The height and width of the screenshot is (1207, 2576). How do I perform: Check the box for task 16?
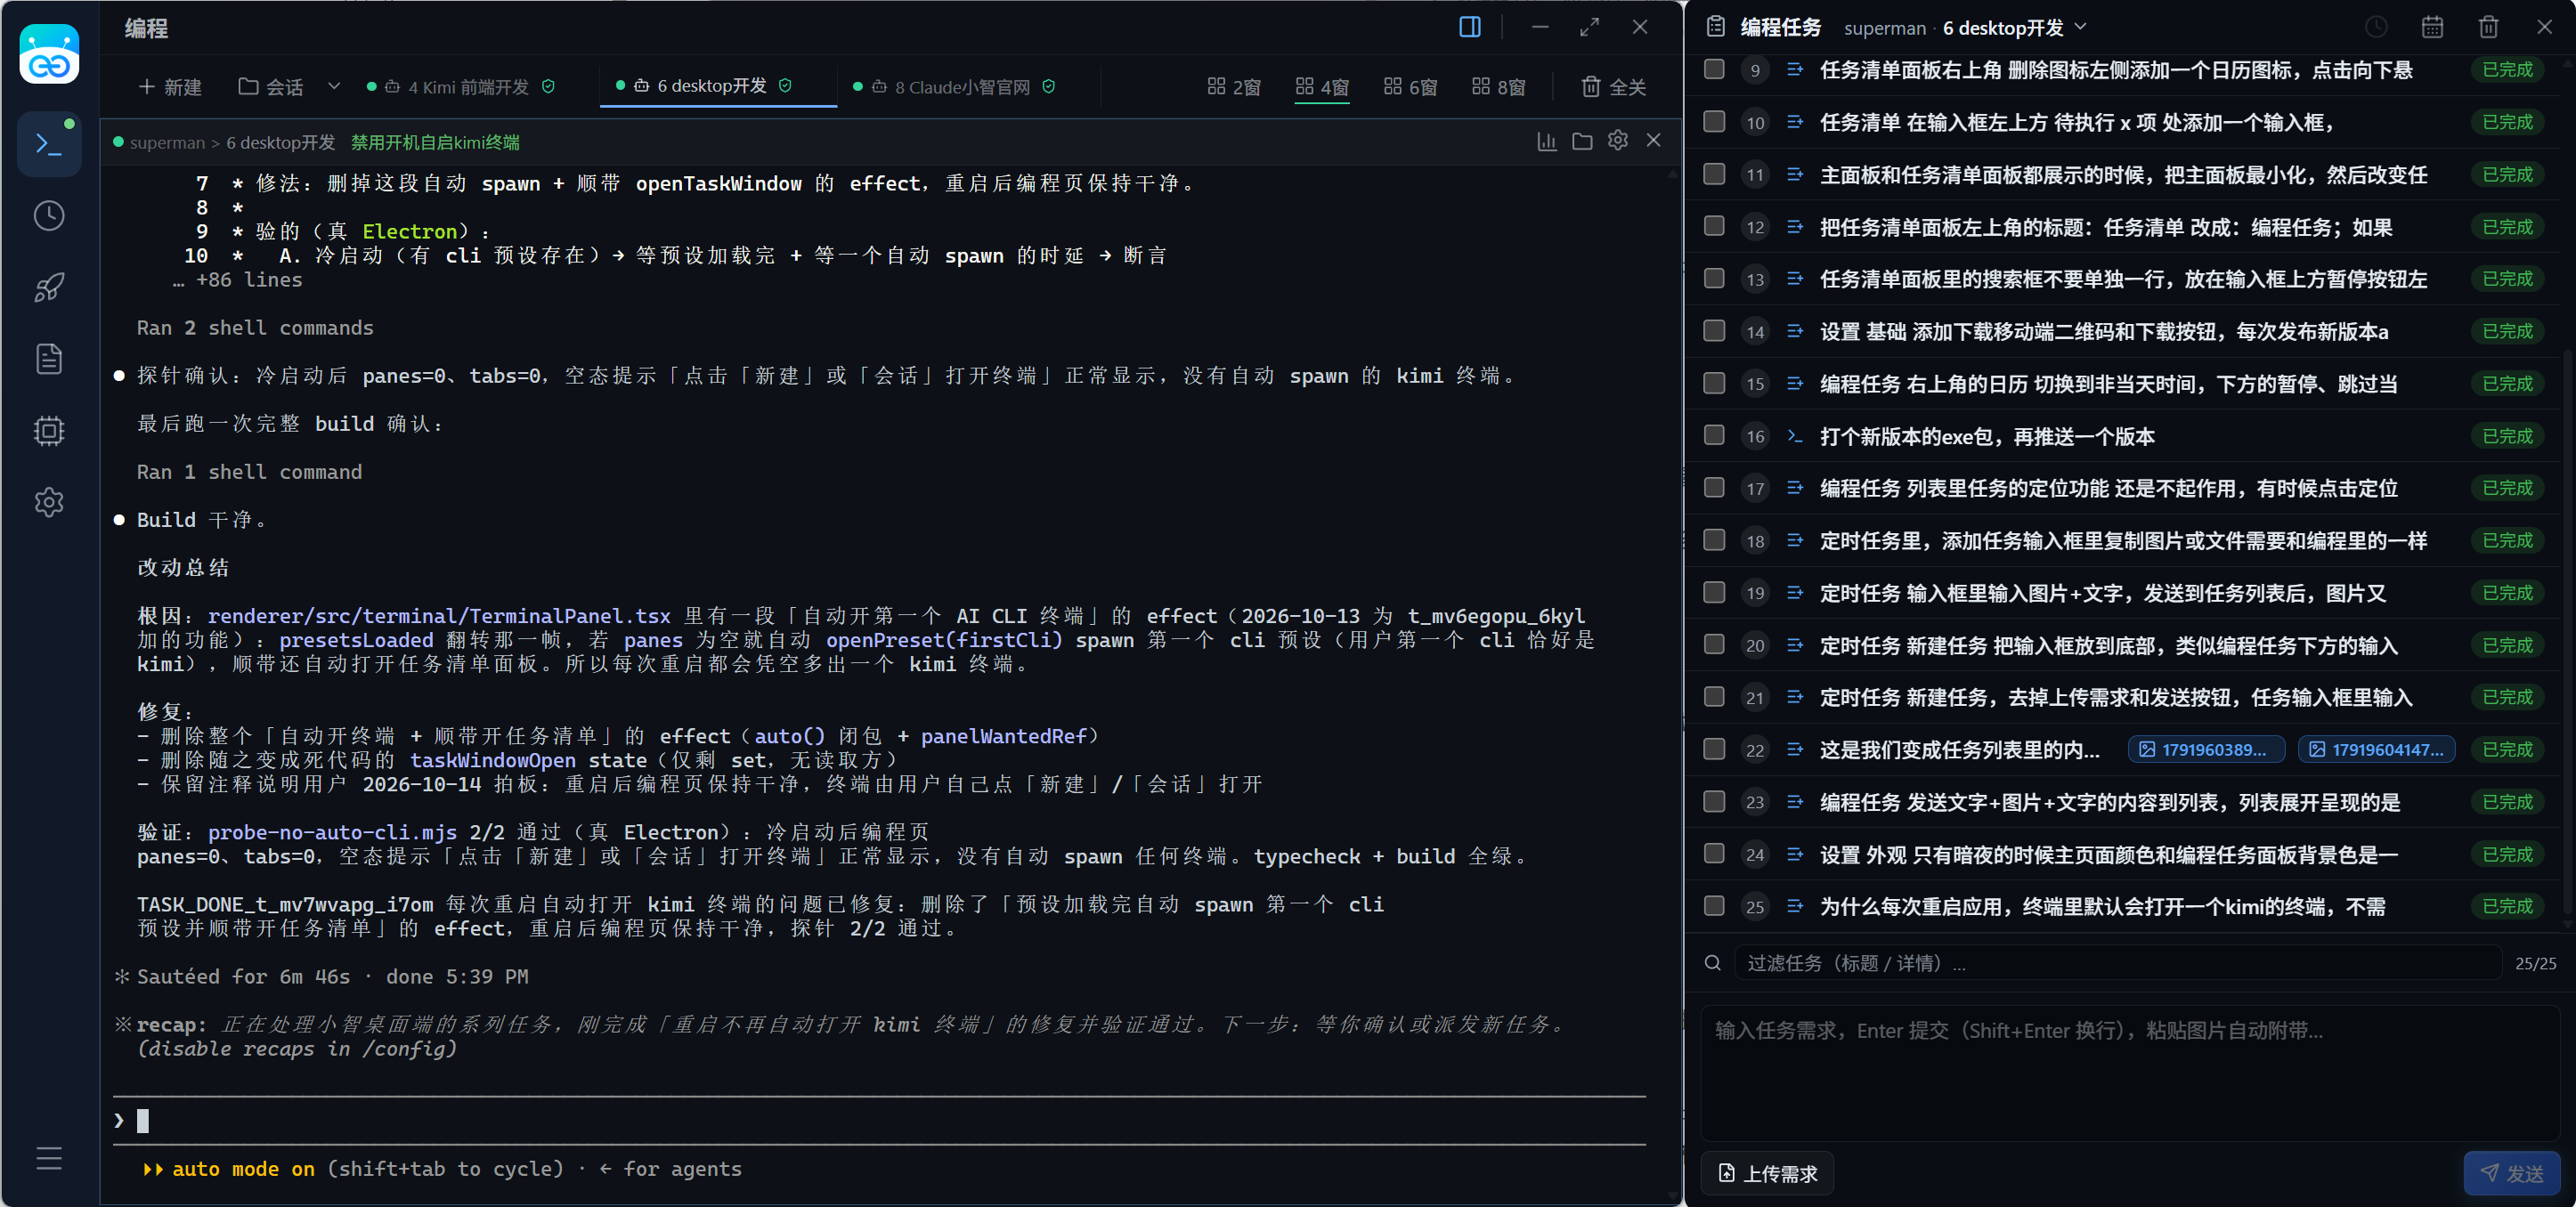1714,435
